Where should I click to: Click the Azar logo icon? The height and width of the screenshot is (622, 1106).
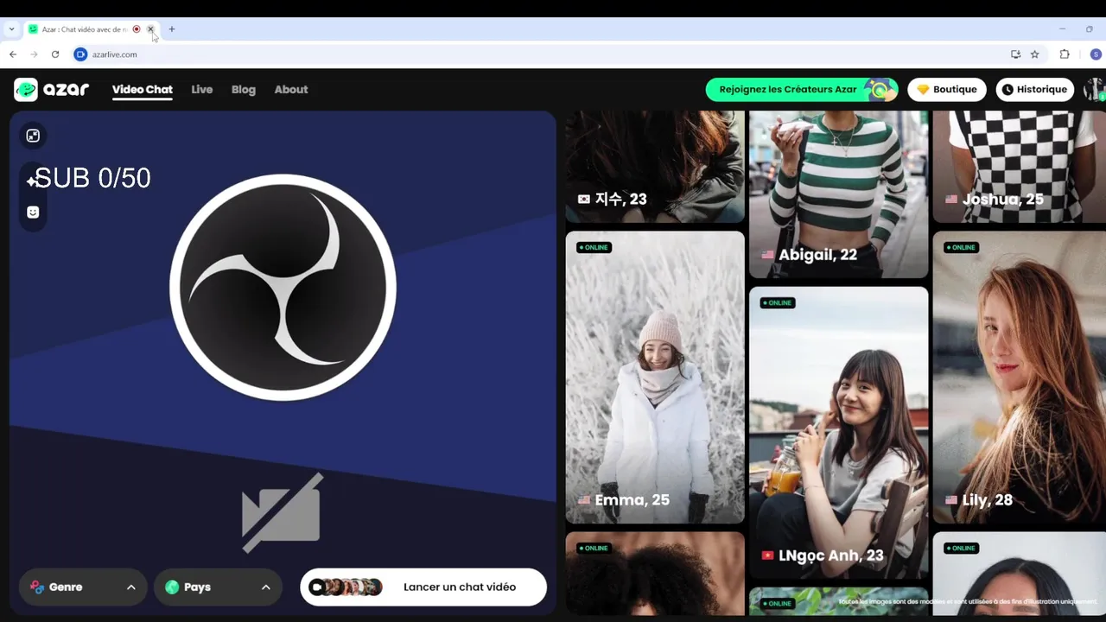click(x=26, y=89)
